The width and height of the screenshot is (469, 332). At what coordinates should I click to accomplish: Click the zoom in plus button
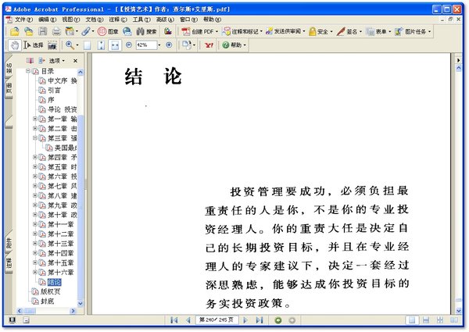click(169, 45)
